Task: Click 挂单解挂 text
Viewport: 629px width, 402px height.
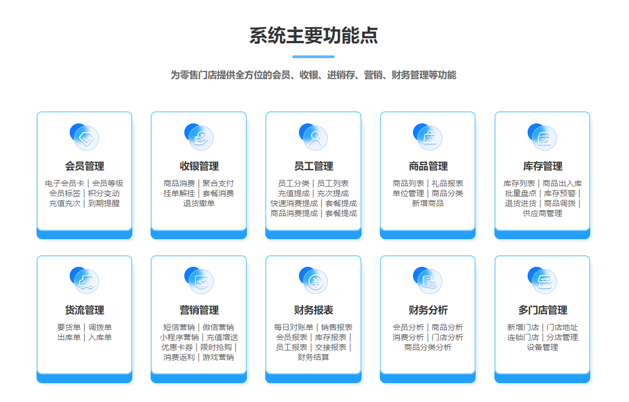Action: click(179, 193)
